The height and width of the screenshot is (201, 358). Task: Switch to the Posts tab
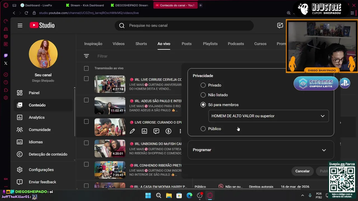[187, 44]
